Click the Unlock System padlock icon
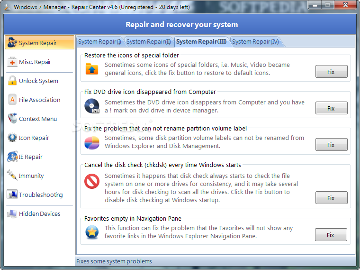 tap(12, 81)
